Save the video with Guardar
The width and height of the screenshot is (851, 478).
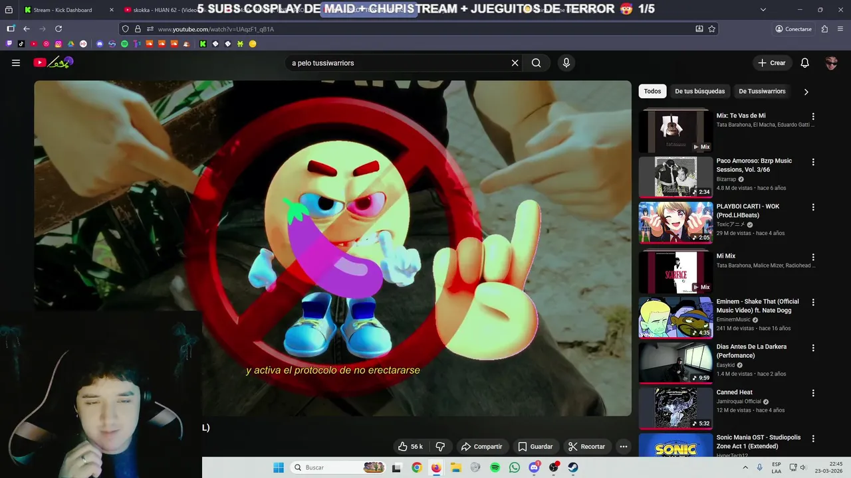pyautogui.click(x=535, y=447)
